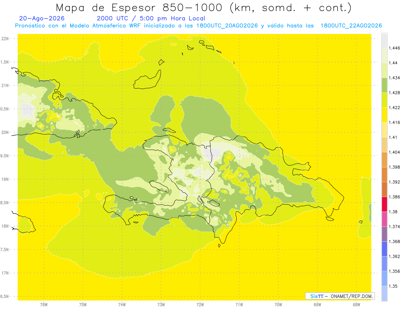The width and height of the screenshot is (400, 309).
Task: Click the longitude label '68W'
Action: click(x=356, y=304)
